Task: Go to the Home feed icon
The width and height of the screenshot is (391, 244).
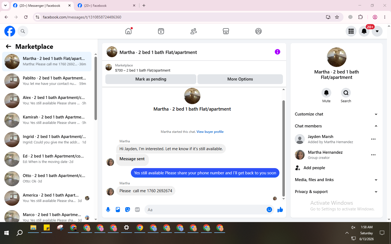Action: pyautogui.click(x=128, y=31)
